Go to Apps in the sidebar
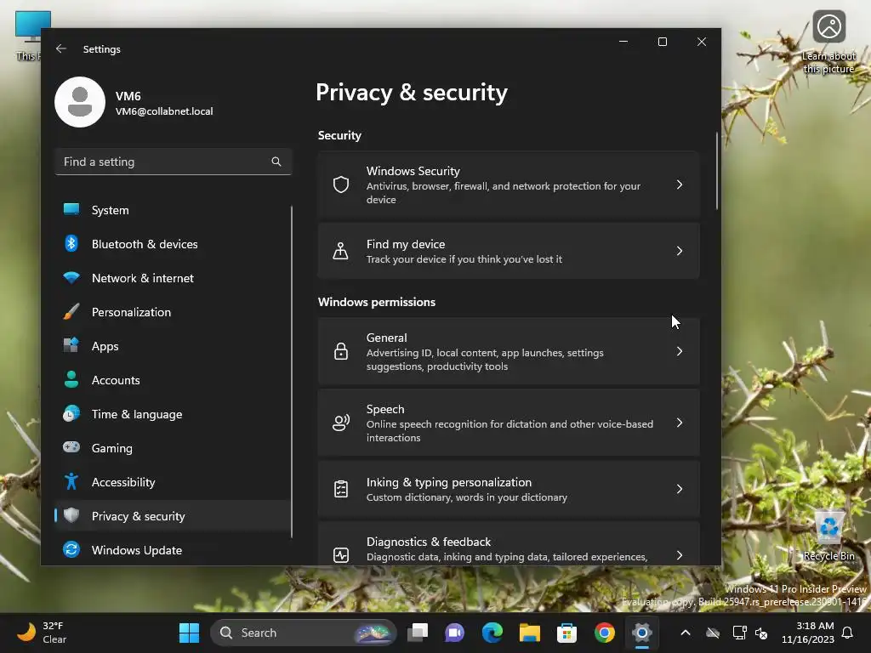Viewport: 871px width, 653px height. click(x=172, y=346)
